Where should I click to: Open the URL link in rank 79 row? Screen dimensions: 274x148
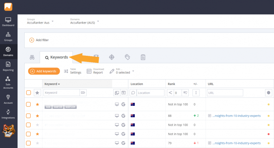point(237,143)
